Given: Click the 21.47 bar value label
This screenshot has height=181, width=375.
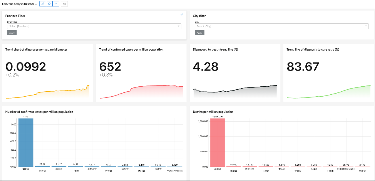Looking at the screenshot, I should tap(42, 165).
